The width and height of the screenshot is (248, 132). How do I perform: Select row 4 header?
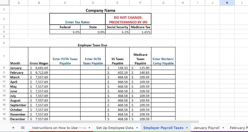[5, 32]
